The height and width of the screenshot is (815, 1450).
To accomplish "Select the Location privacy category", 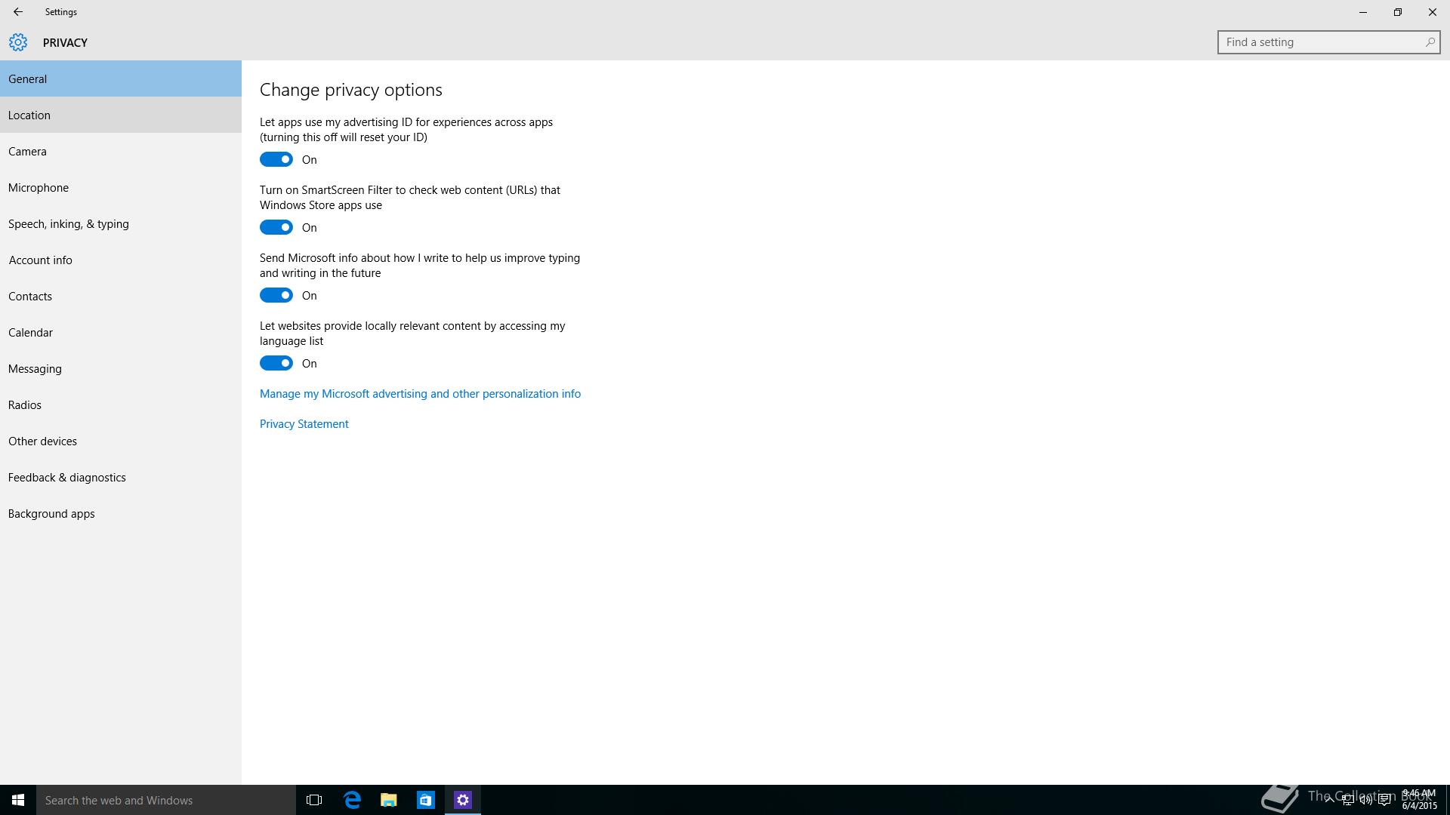I will point(29,115).
